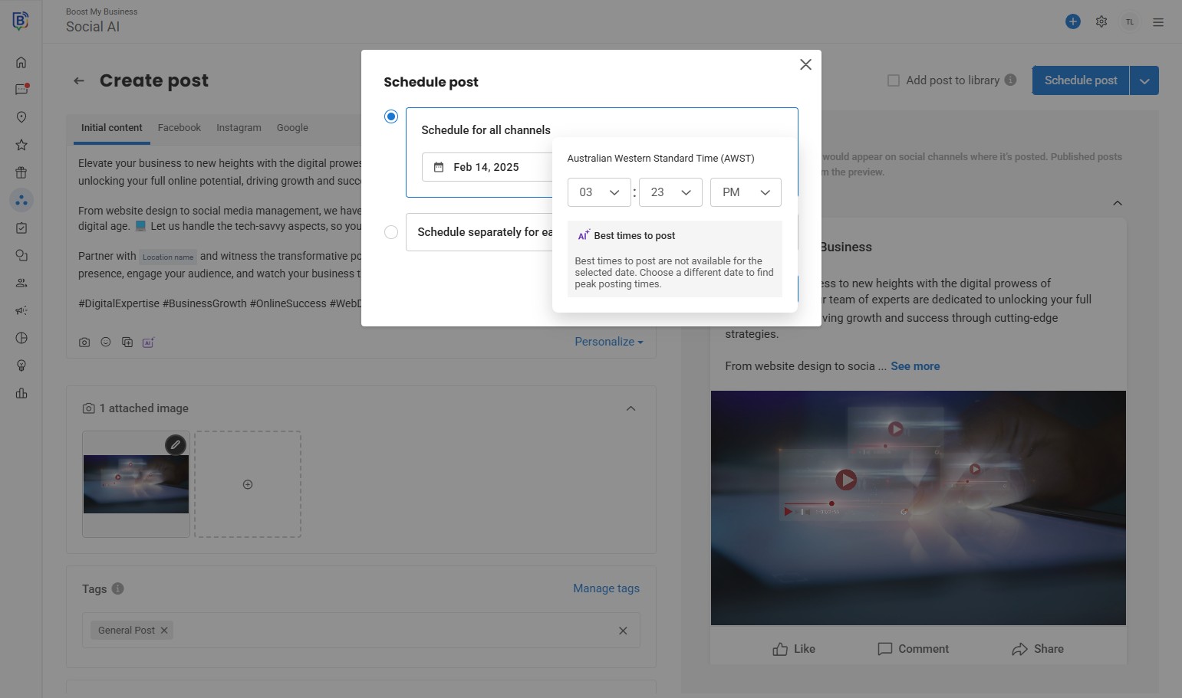Image resolution: width=1182 pixels, height=698 pixels.
Task: Select Schedule for all channels radio
Action: pos(391,116)
